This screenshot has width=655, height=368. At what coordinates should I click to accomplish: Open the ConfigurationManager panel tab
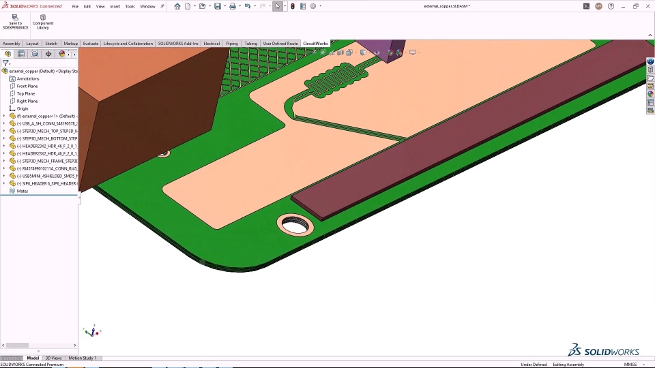(35, 54)
